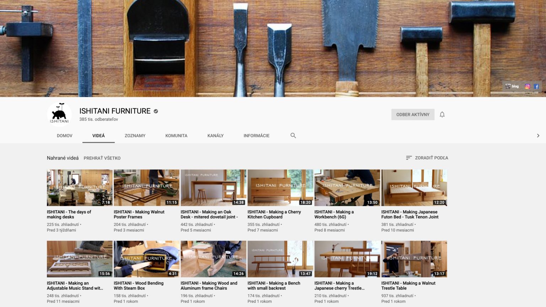Click the 937 tis. zhliadnutí view count
Image resolution: width=546 pixels, height=307 pixels.
point(397,296)
